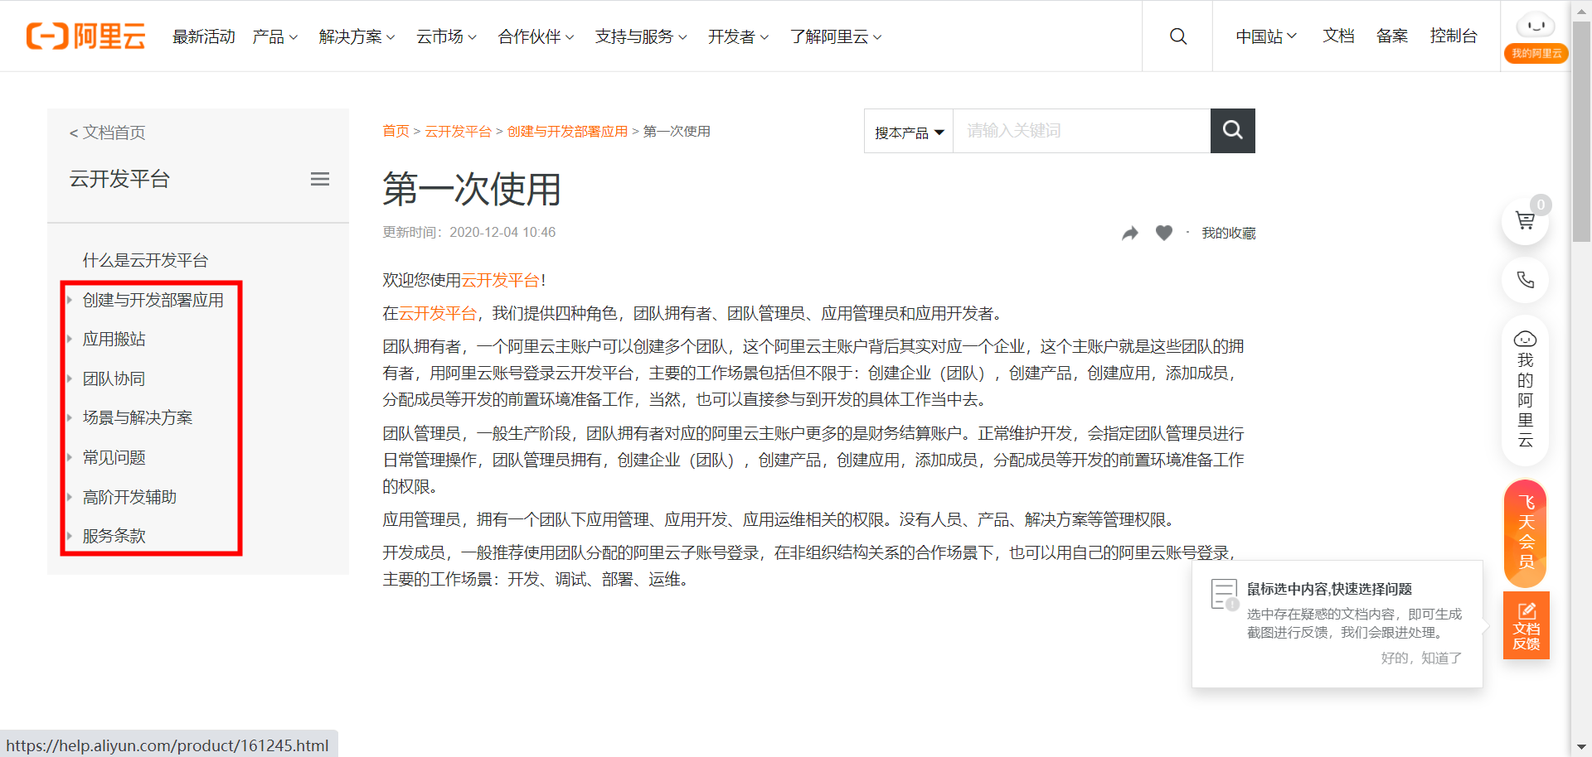This screenshot has width=1592, height=757.
Task: Click the phone contact icon
Action: coord(1525,280)
